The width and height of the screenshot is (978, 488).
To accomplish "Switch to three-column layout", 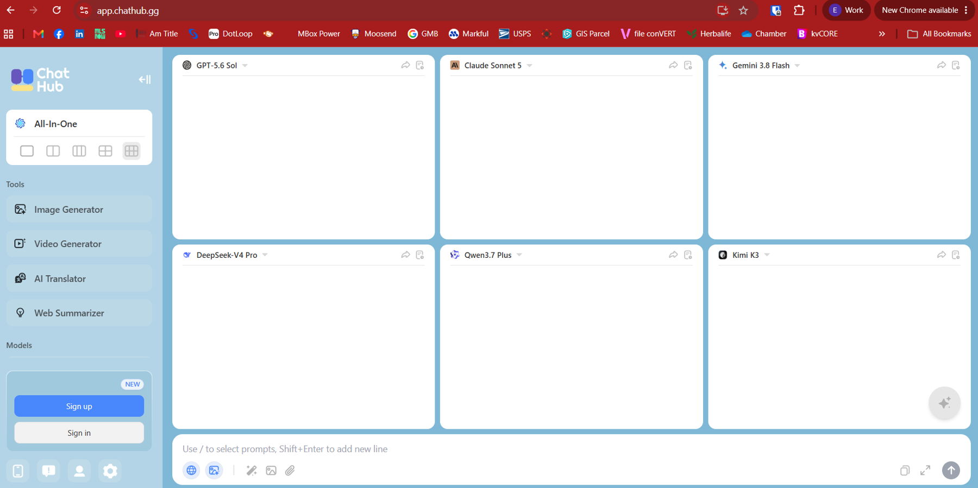I will 79,151.
